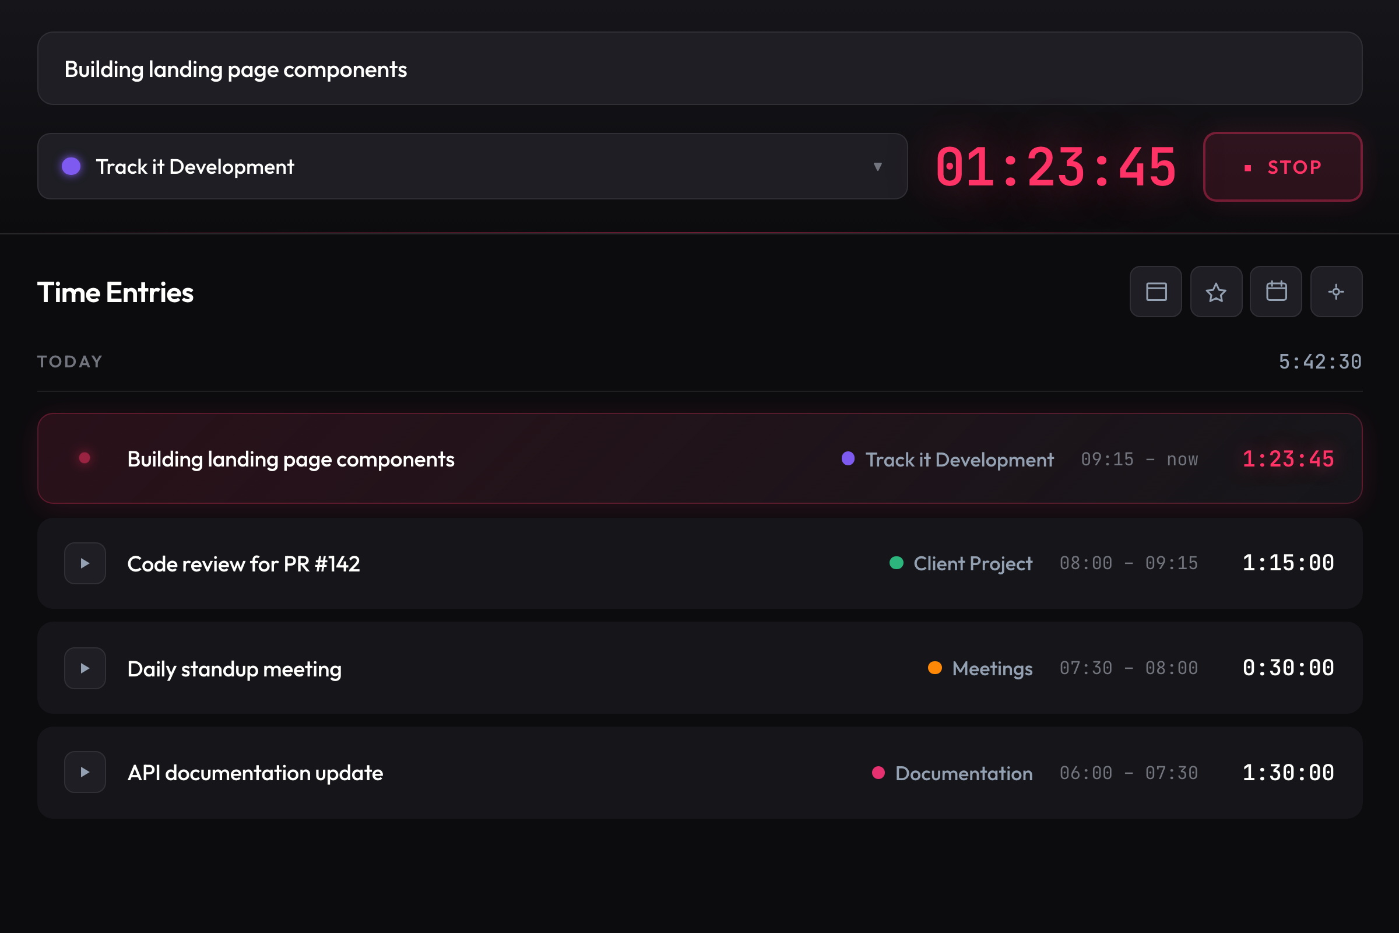Click the star favorites icon

coord(1216,292)
